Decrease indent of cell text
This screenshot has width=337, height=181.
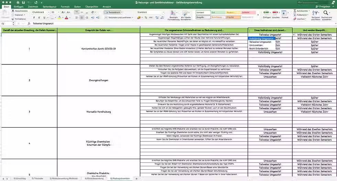[x=93, y=17]
